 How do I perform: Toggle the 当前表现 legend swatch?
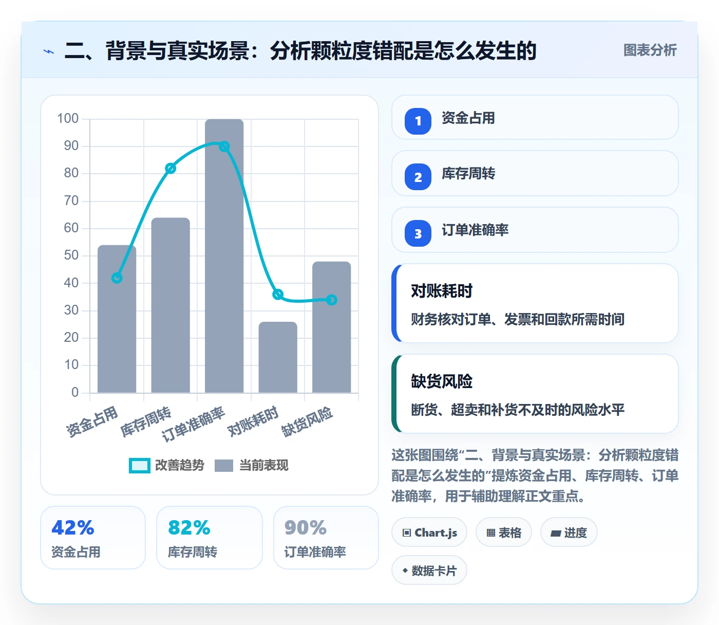[224, 466]
